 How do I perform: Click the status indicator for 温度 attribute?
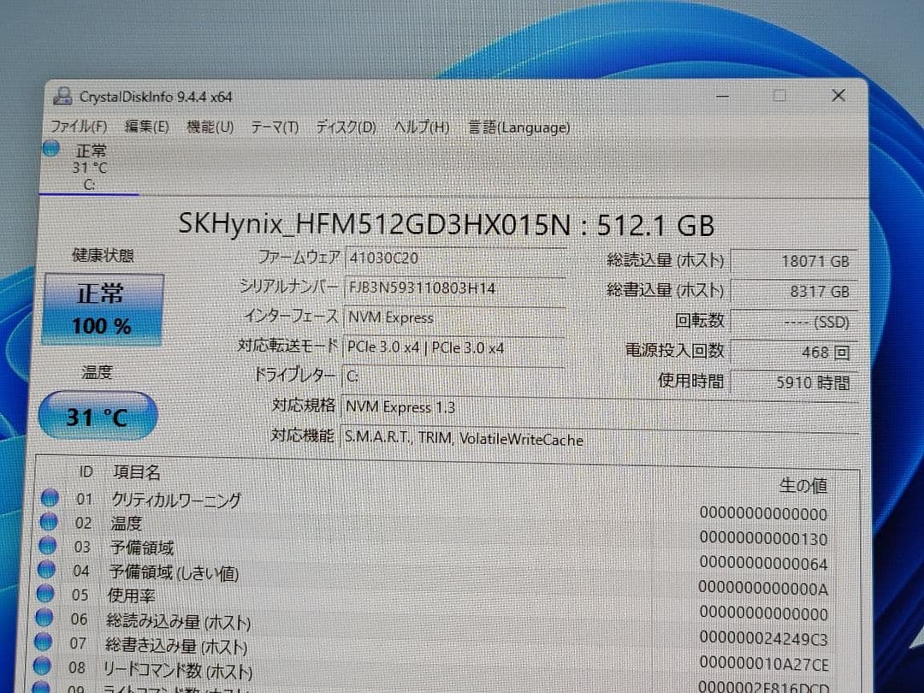[x=50, y=523]
